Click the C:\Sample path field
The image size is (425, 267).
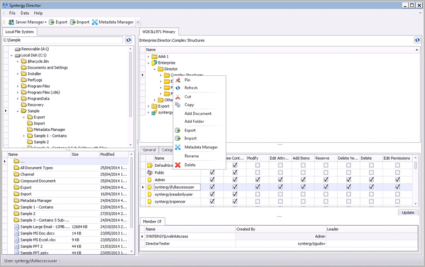pyautogui.click(x=63, y=40)
